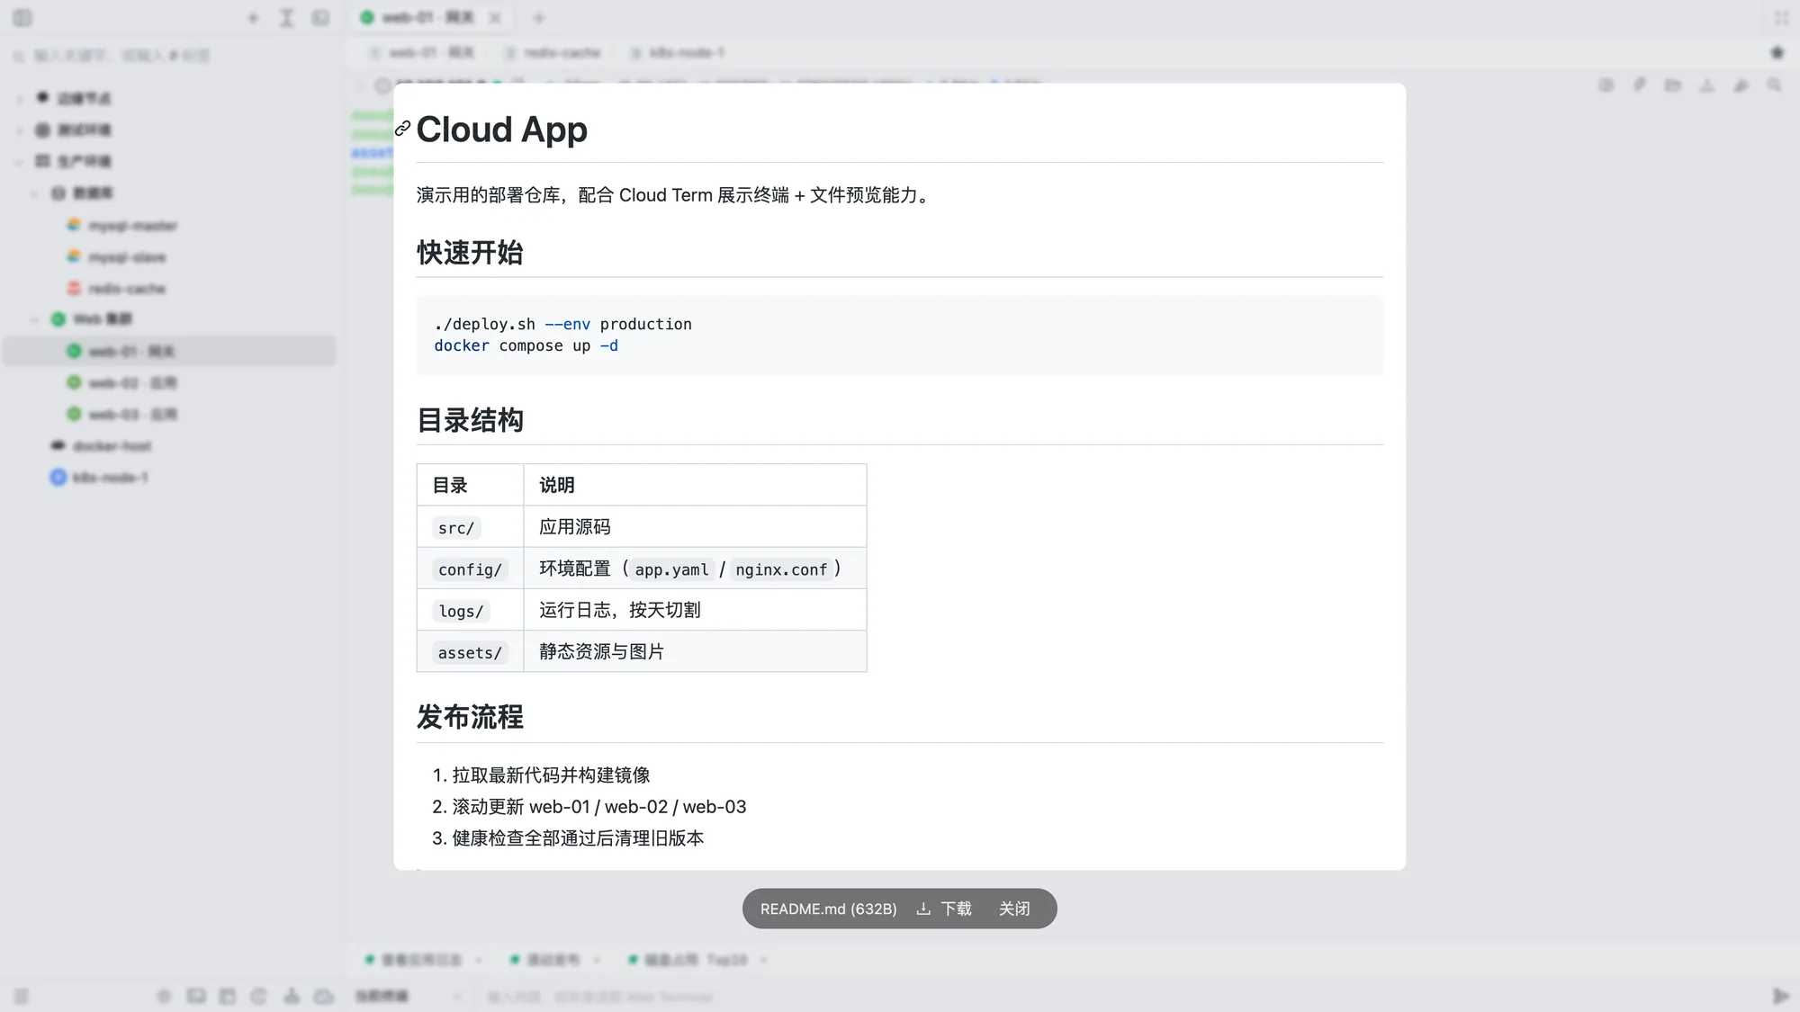Click the search icon in the terminal toolbar
This screenshot has height=1012, width=1800.
(1774, 85)
